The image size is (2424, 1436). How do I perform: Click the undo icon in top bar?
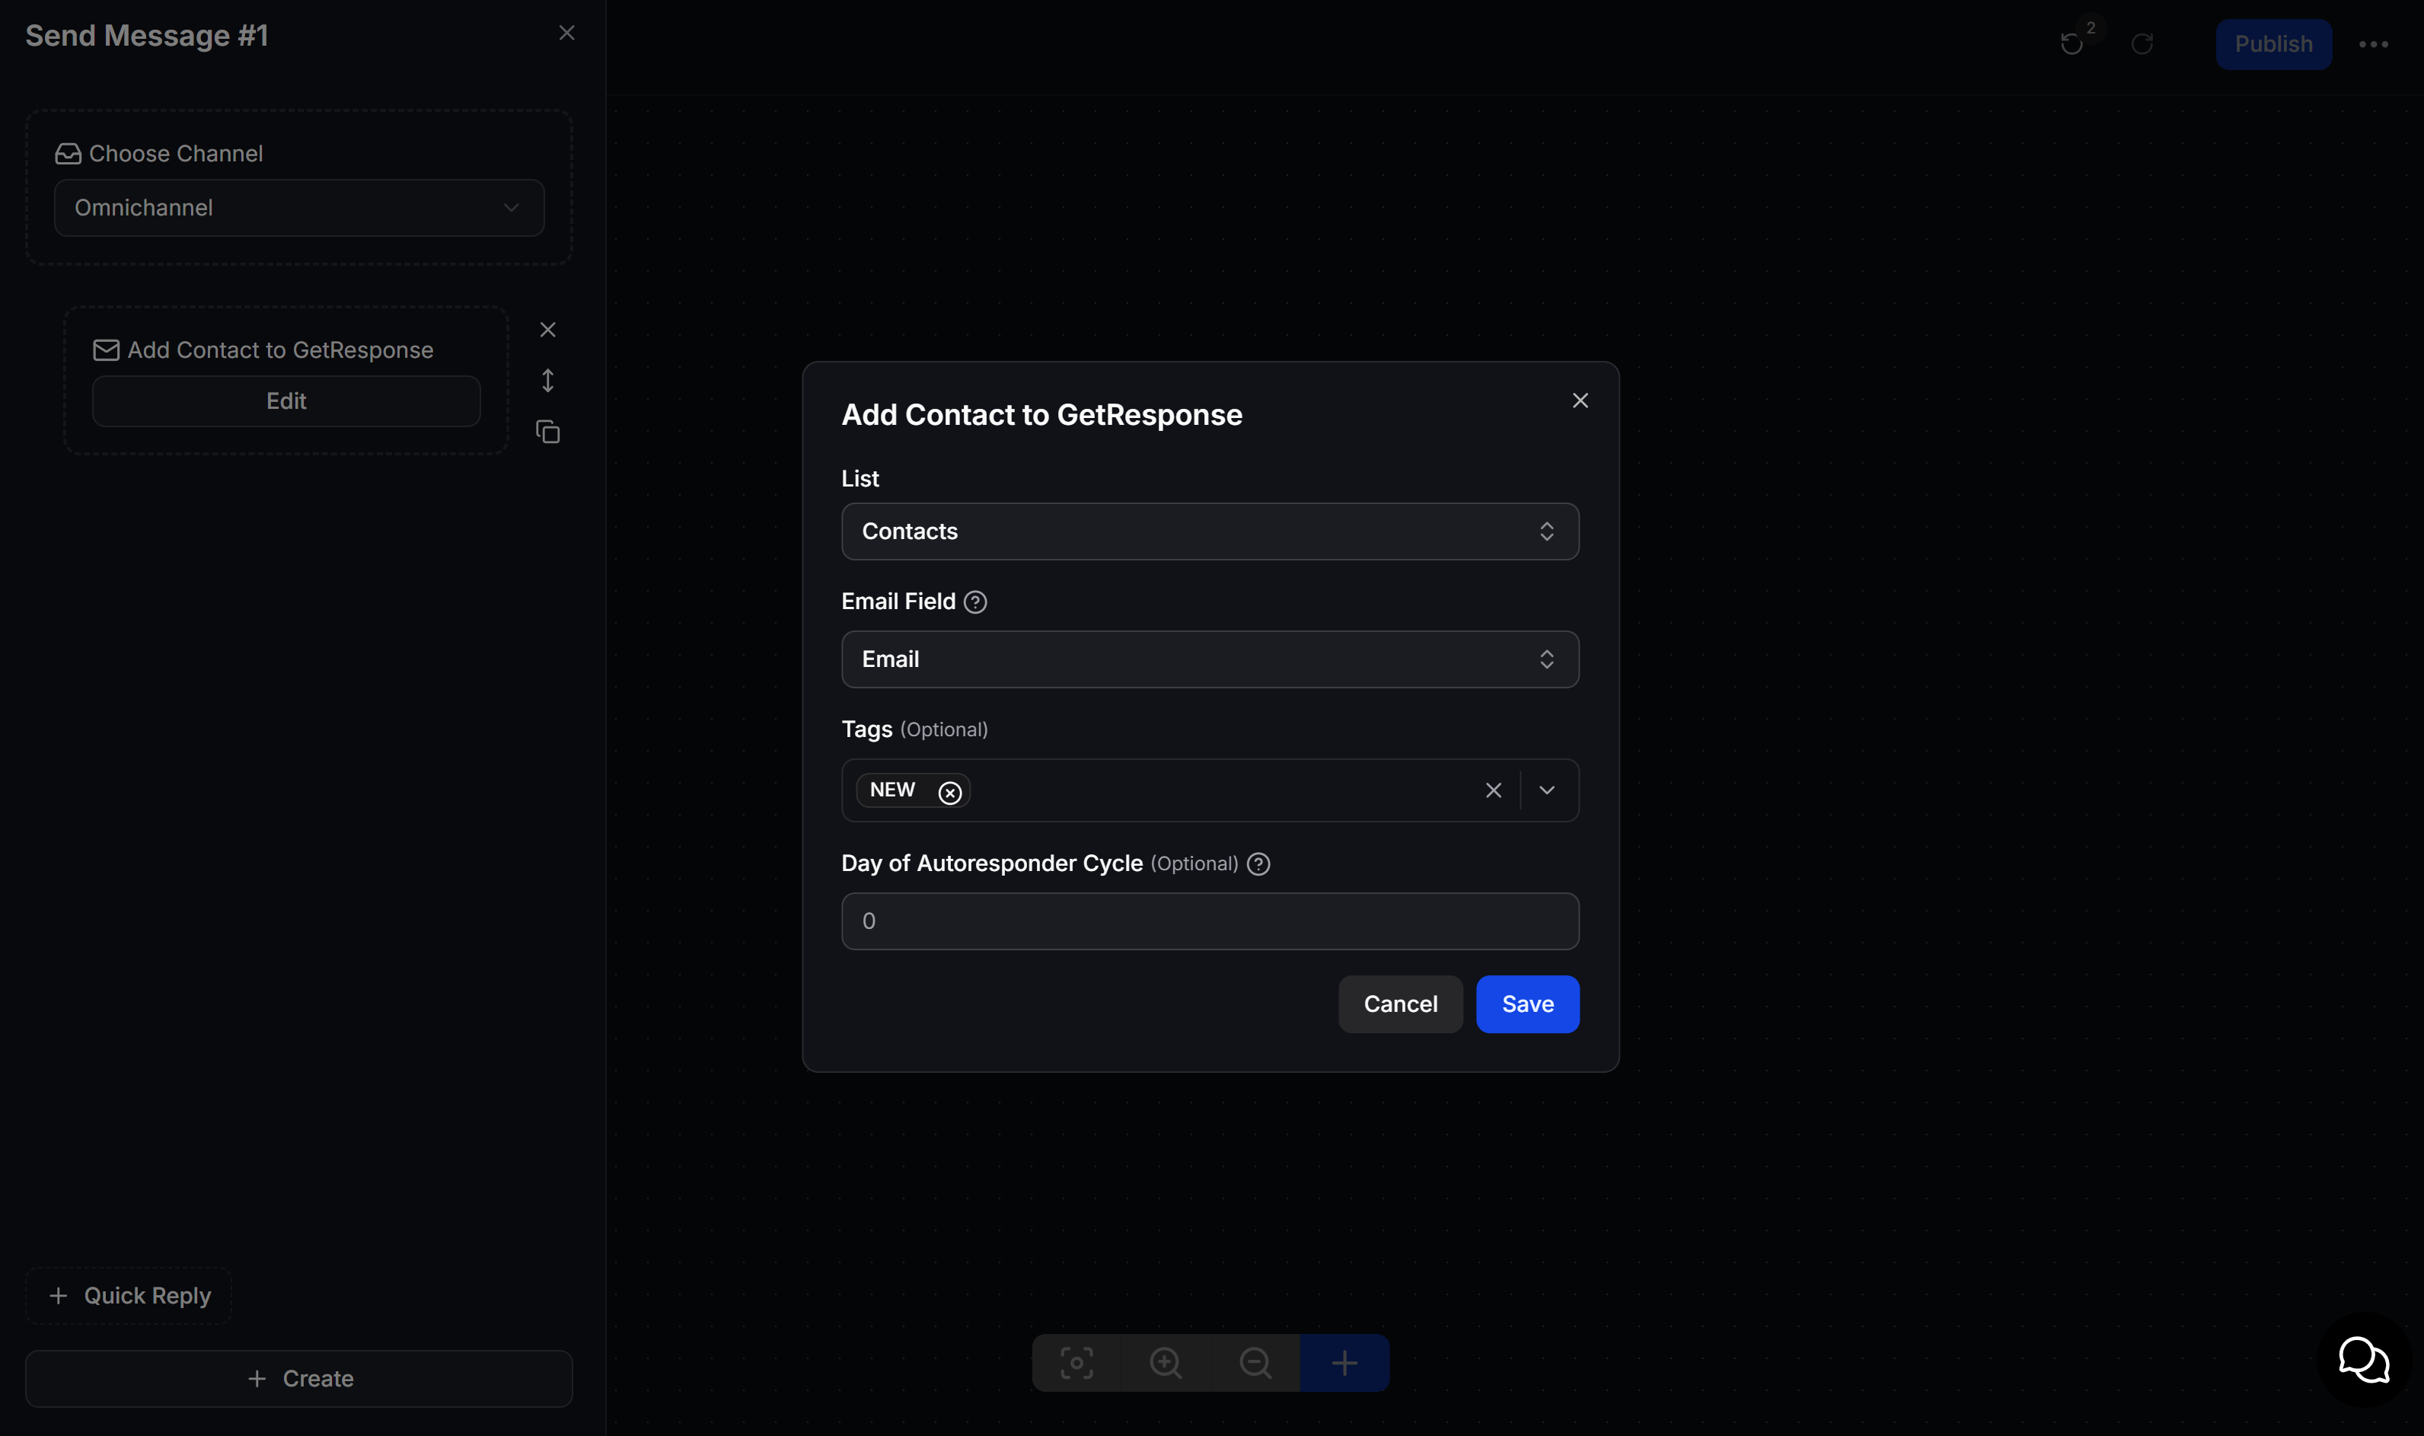(x=2071, y=43)
